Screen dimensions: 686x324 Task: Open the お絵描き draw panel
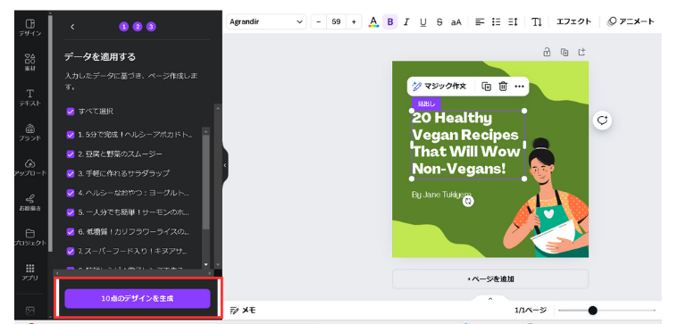29,203
